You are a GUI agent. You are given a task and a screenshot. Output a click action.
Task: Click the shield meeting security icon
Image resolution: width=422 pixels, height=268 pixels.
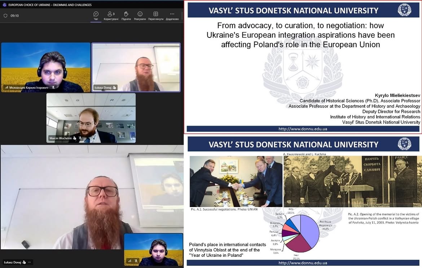click(x=5, y=16)
